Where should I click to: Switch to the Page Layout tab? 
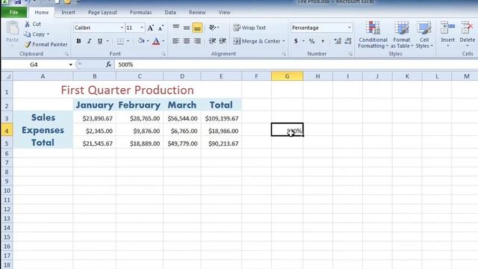click(102, 13)
